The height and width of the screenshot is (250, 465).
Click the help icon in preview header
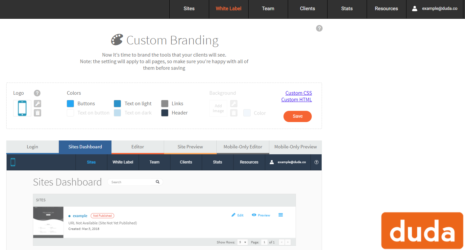tap(316, 162)
